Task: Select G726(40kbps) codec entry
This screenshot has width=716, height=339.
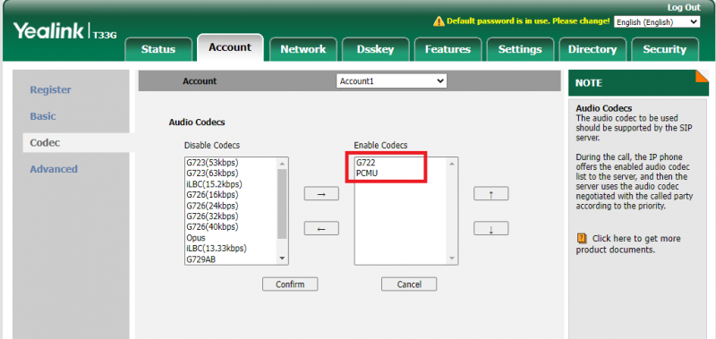Action: pos(212,227)
